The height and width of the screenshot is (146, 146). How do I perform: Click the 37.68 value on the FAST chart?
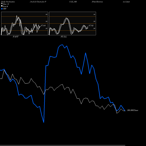(43, 26)
